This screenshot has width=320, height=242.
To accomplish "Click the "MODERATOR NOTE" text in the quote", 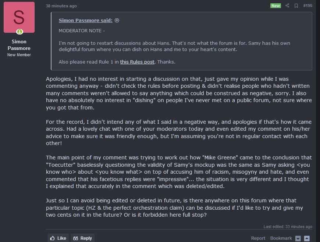I will [82, 30].
